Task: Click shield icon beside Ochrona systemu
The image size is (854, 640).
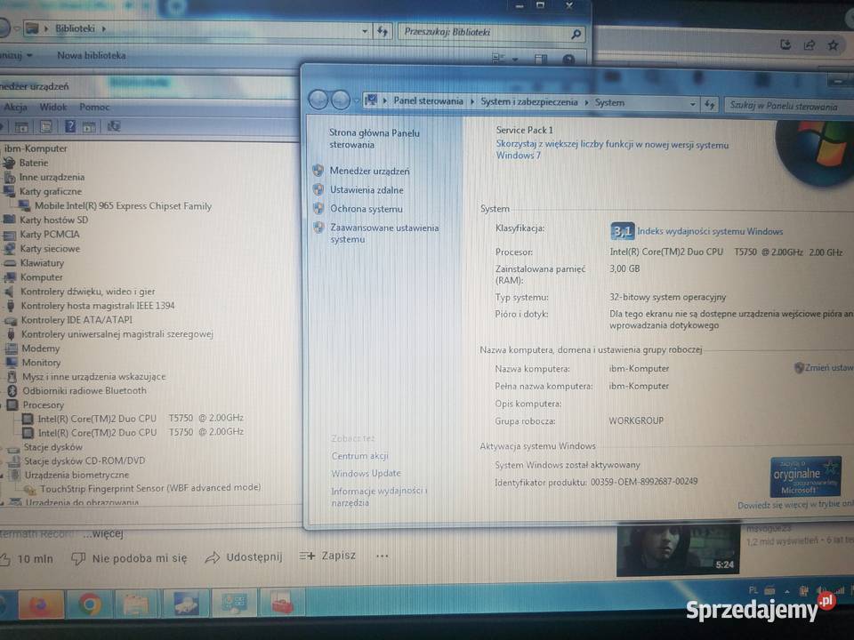Action: coord(318,208)
